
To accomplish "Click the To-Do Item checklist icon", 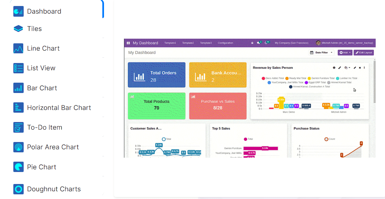I will [x=18, y=127].
